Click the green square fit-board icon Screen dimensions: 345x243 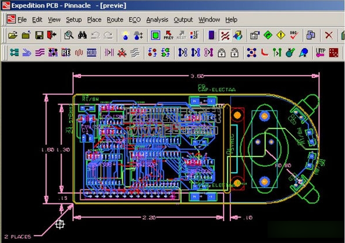155,35
